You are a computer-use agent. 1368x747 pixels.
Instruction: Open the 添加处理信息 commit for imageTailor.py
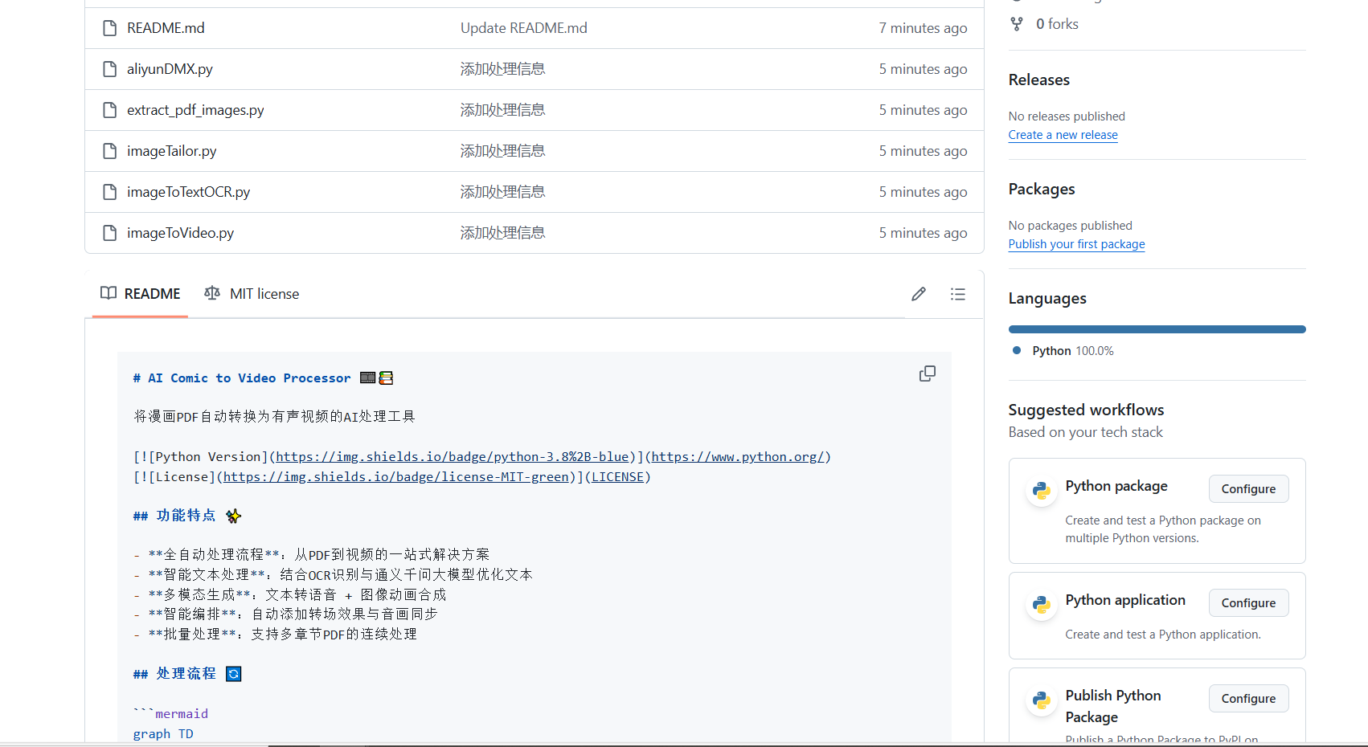click(503, 151)
